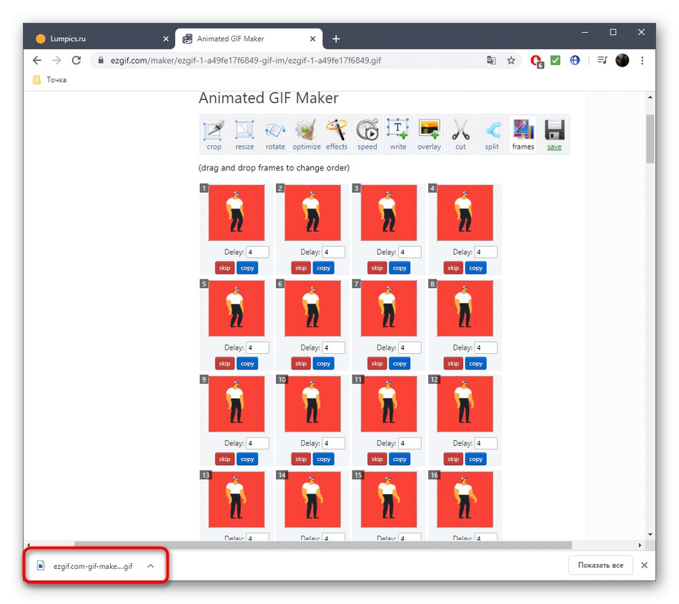The width and height of the screenshot is (679, 604).
Task: Skip frame 6
Action: coord(301,364)
